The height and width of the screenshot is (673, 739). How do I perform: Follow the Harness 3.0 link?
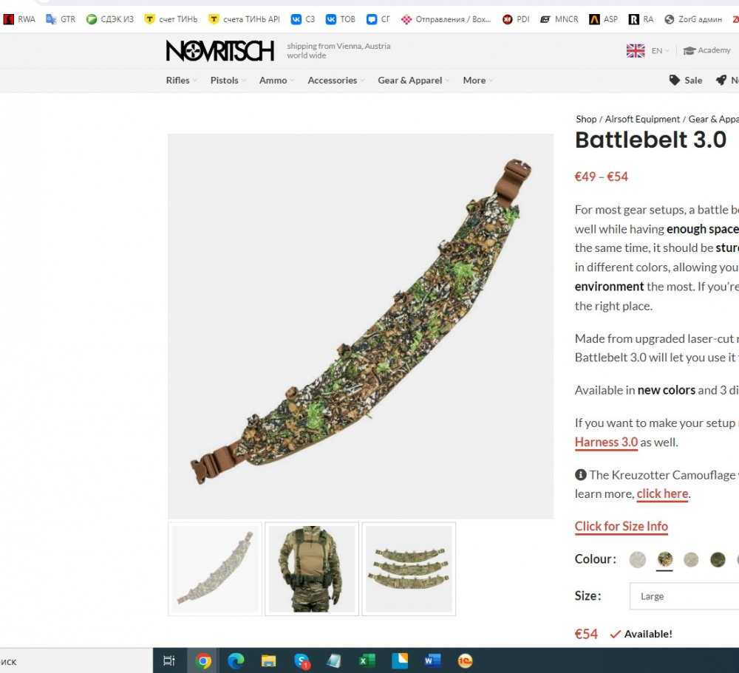click(606, 443)
